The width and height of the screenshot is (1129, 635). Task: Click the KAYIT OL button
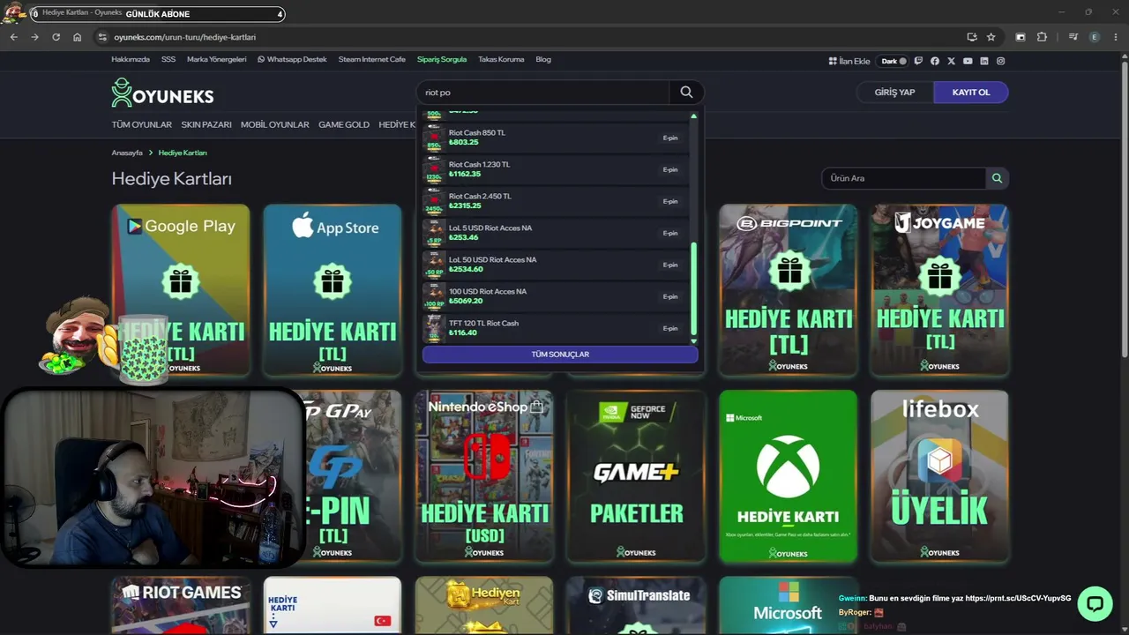click(971, 92)
